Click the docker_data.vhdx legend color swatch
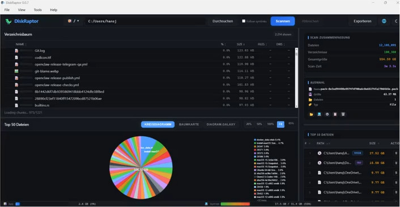 point(255,140)
